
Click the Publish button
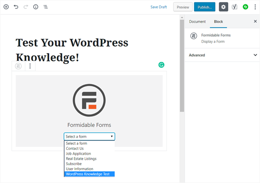205,7
